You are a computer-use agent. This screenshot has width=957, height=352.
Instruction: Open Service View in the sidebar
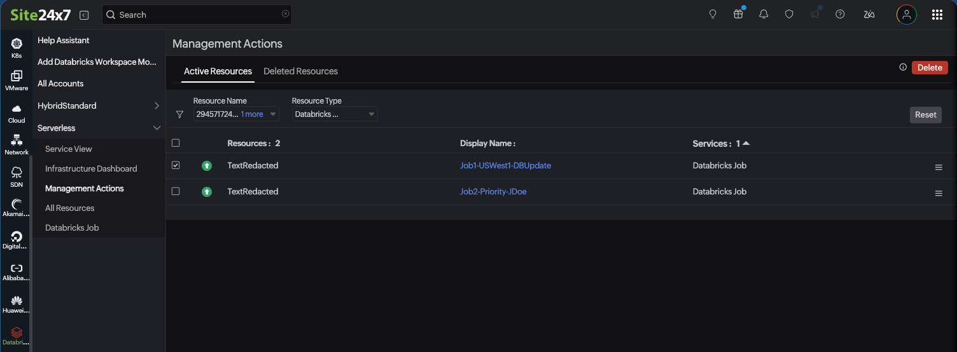pyautogui.click(x=69, y=149)
